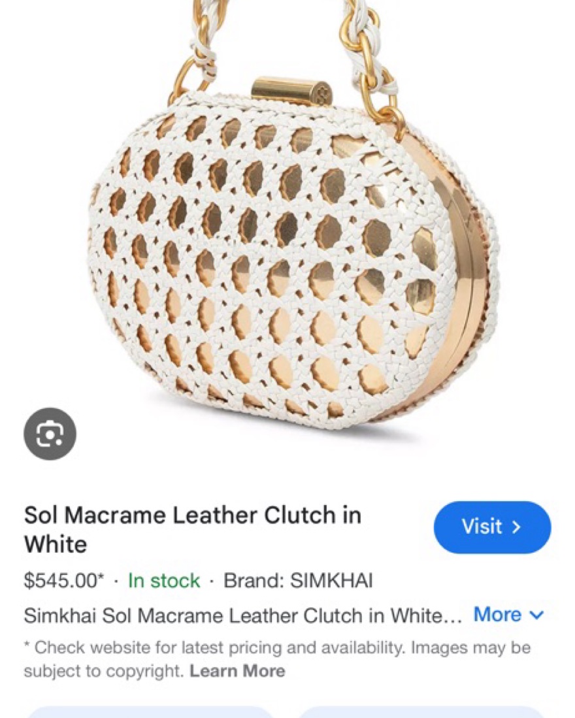Image resolution: width=575 pixels, height=718 pixels.
Task: Select the Sol Macrame Leather Clutch title
Action: pos(192,530)
